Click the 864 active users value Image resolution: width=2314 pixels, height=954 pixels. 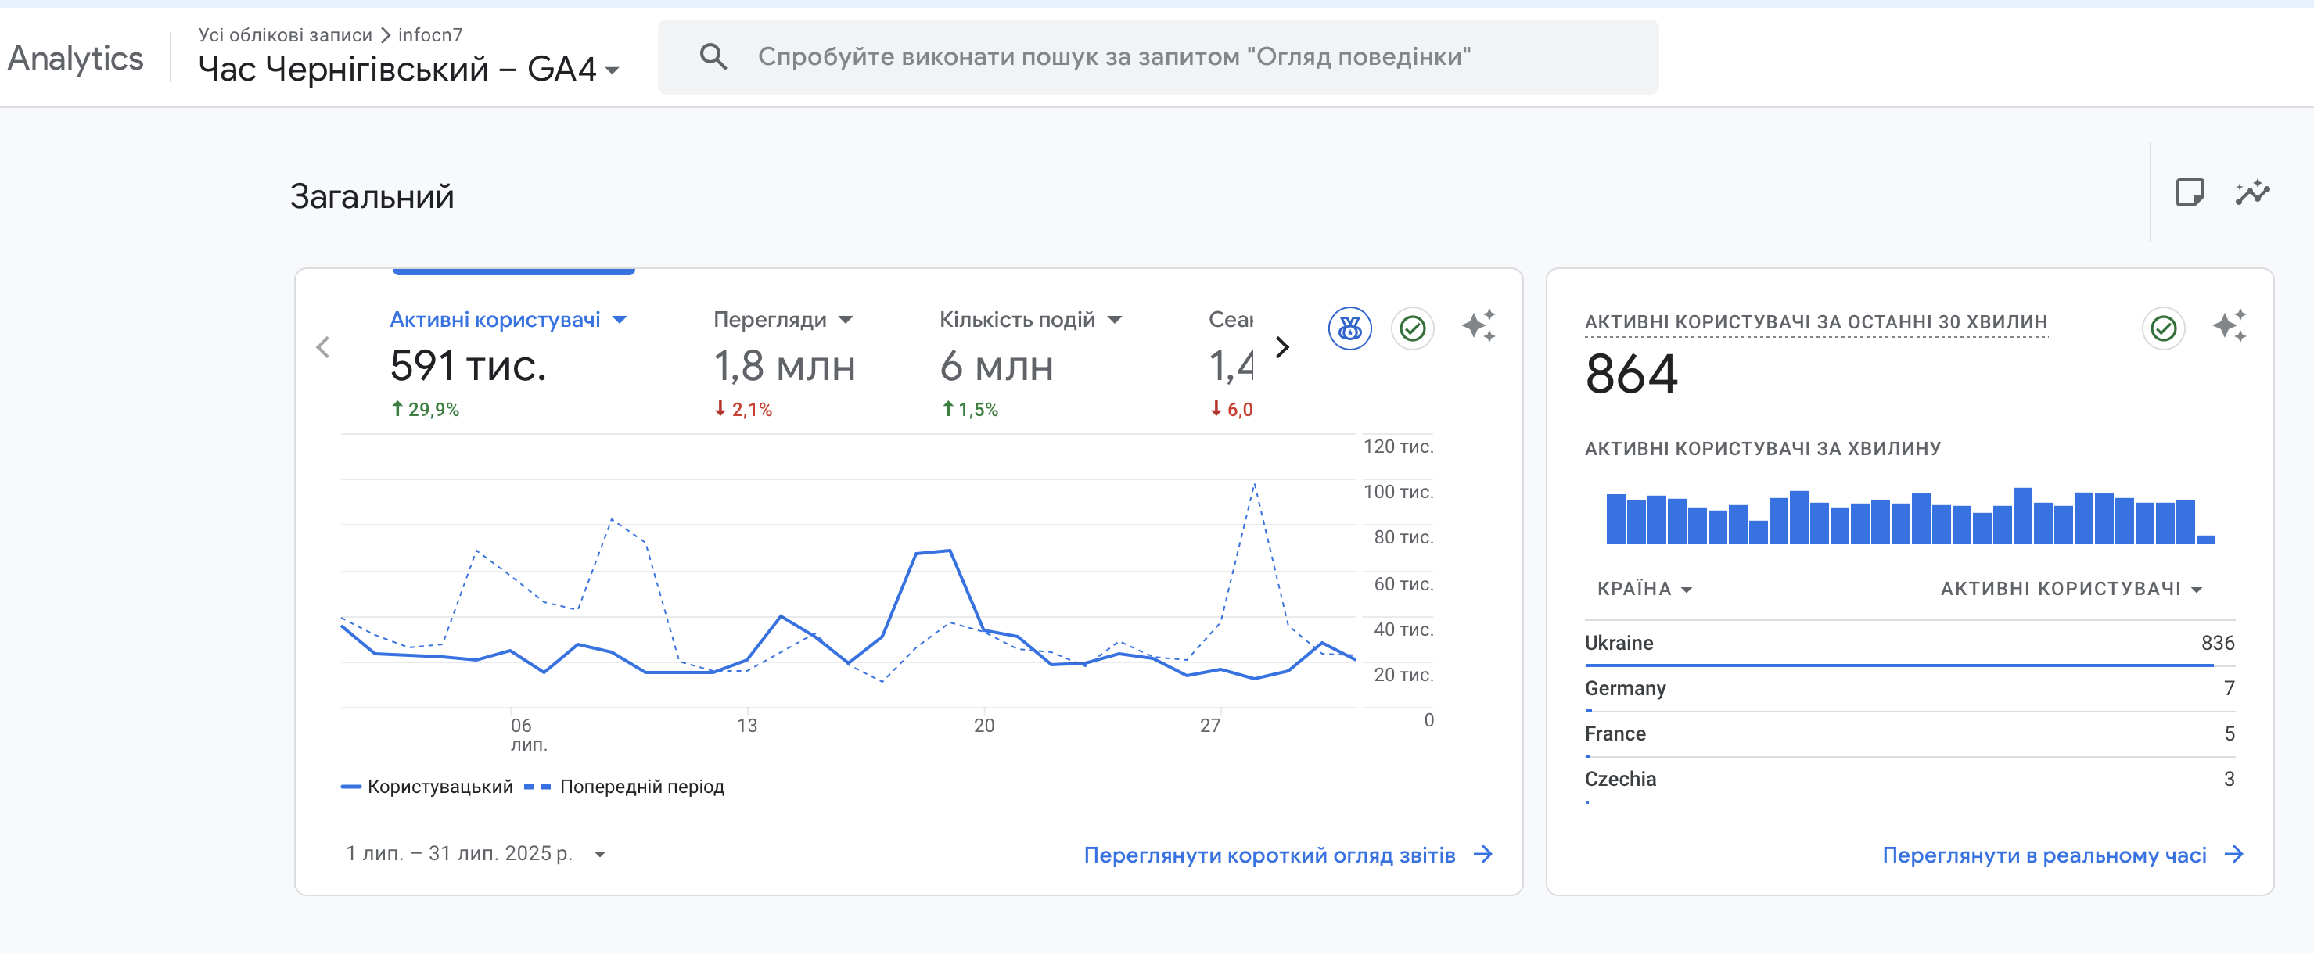(x=1631, y=374)
